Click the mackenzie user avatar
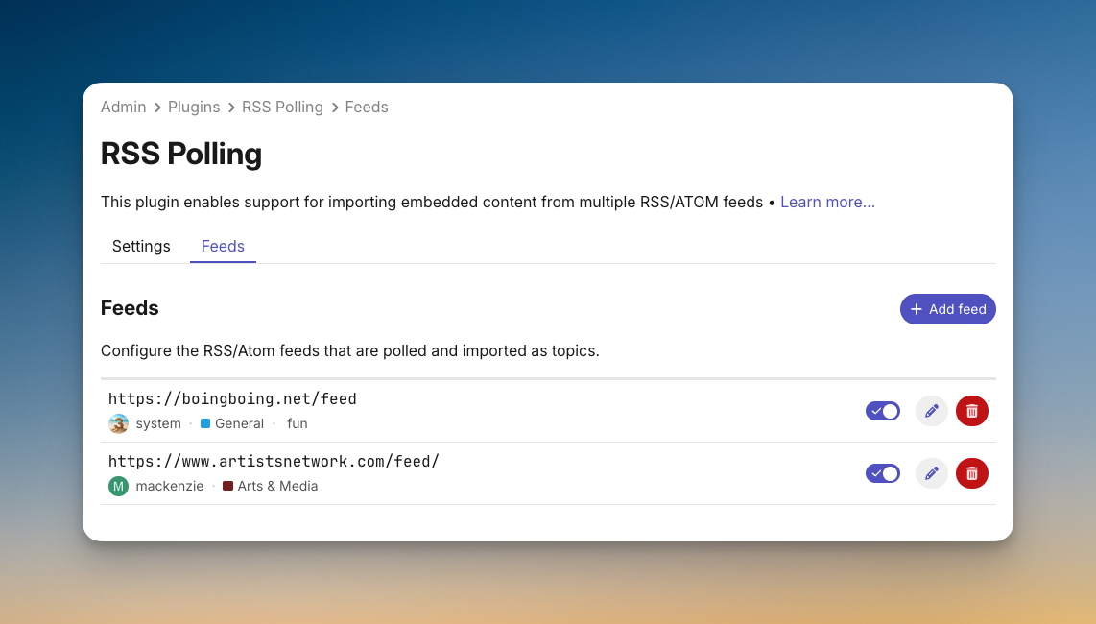 click(118, 486)
